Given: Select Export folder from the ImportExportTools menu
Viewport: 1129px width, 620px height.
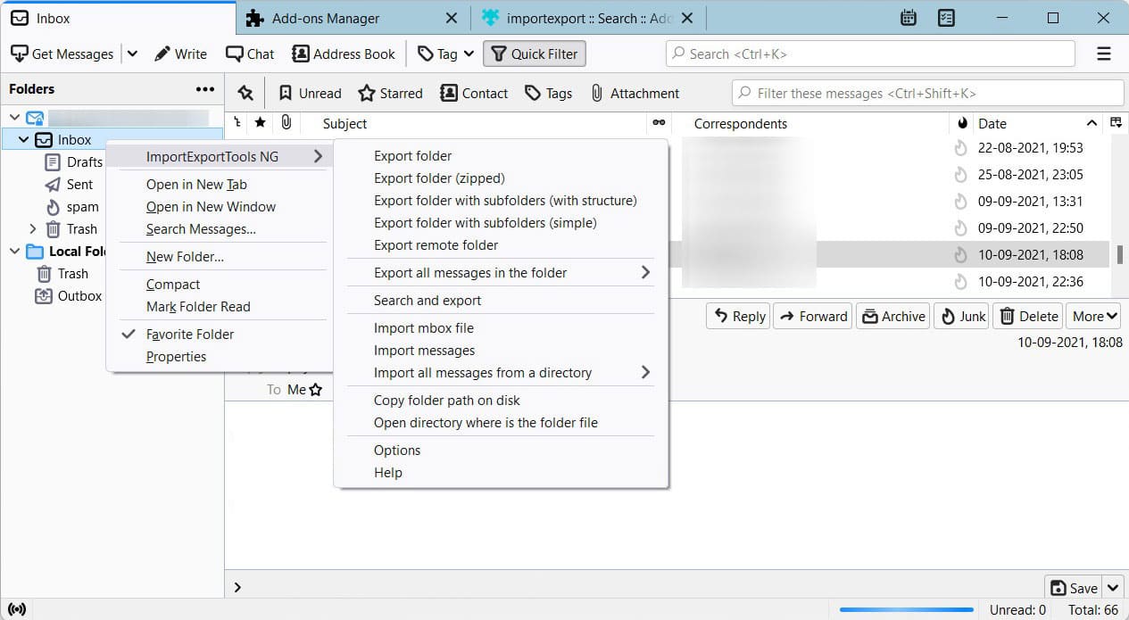Looking at the screenshot, I should click(x=412, y=155).
